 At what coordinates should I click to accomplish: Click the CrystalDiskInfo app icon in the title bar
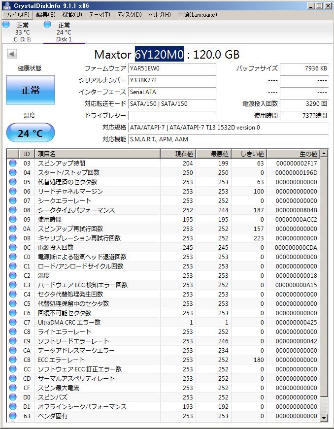point(7,5)
